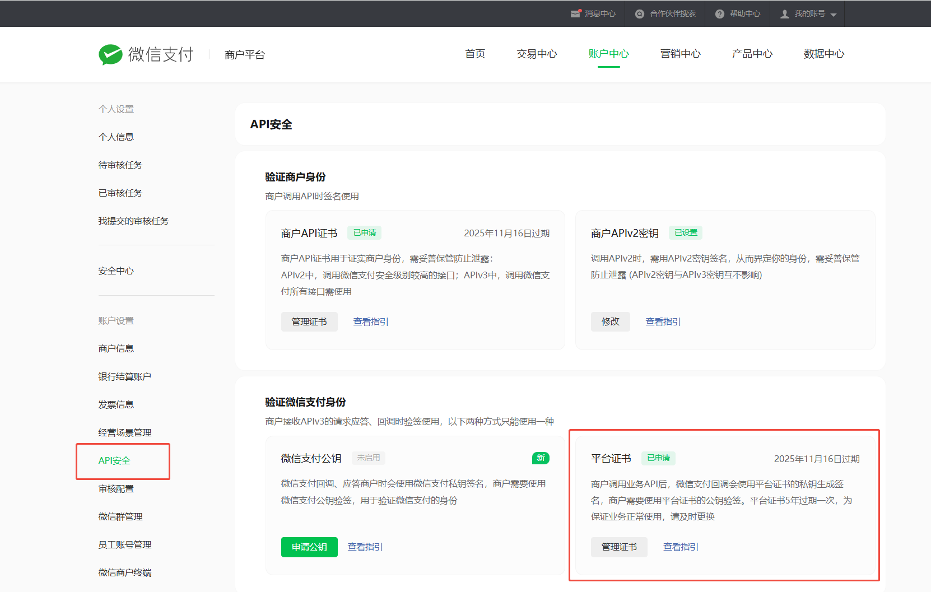Open 查看指引 link for 商户APIv2密钥
Image resolution: width=931 pixels, height=592 pixels.
tap(663, 321)
